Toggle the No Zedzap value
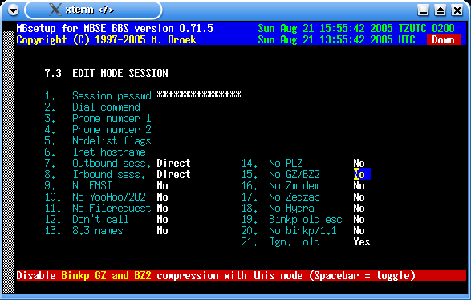This screenshot has width=471, height=300. pyautogui.click(x=359, y=197)
